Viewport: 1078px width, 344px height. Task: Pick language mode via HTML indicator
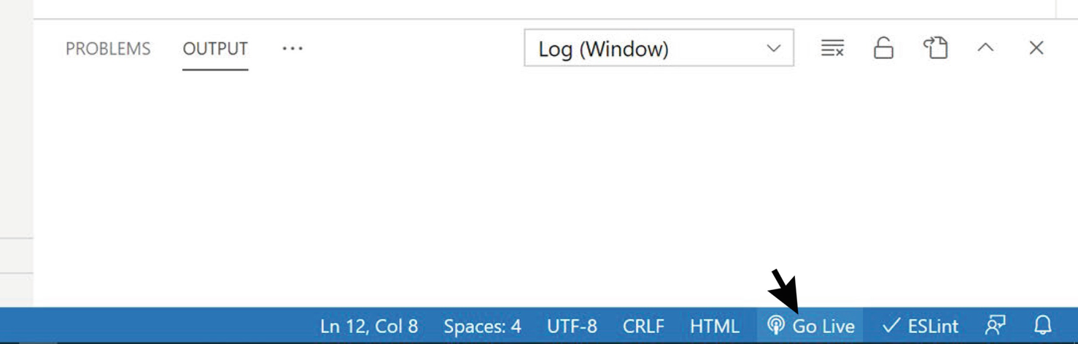pos(714,326)
